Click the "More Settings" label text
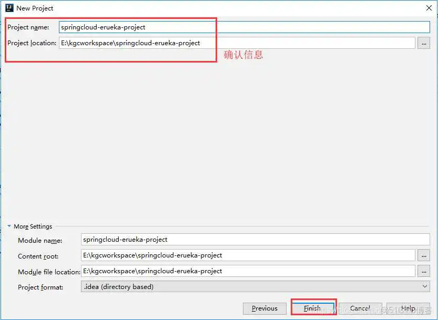Image resolution: width=438 pixels, height=320 pixels. pyautogui.click(x=33, y=226)
